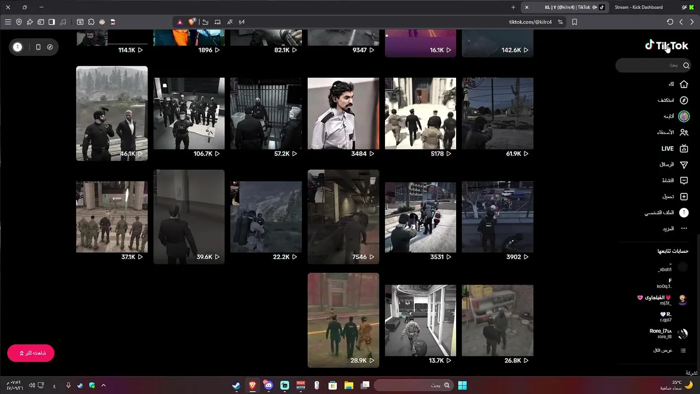Open the music note playlist icon

63,22
